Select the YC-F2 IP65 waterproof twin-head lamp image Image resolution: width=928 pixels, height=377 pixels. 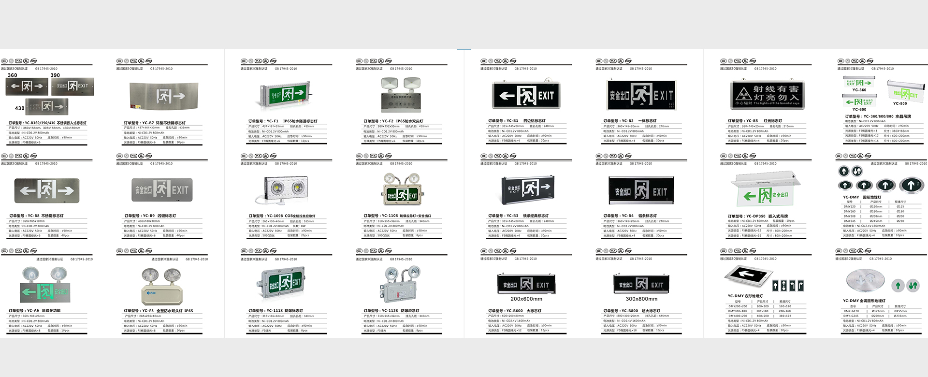(x=401, y=94)
